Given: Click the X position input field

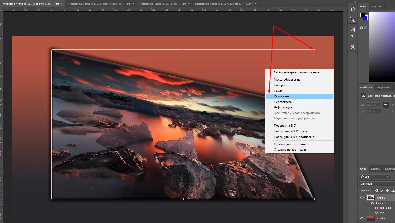Looking at the screenshot, I should tap(373, 111).
